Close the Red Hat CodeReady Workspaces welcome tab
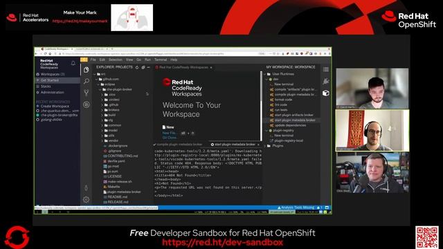This screenshot has height=249, width=443. 211,68
